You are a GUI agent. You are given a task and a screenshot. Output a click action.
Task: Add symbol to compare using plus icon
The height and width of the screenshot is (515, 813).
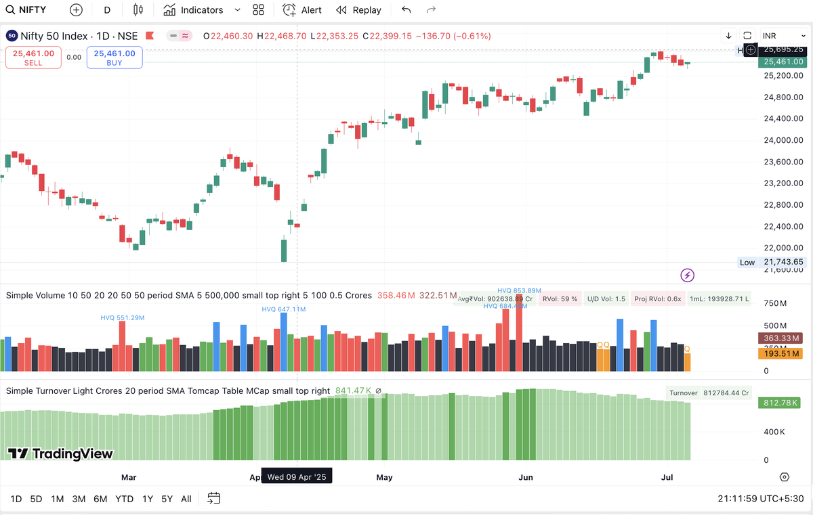click(76, 10)
